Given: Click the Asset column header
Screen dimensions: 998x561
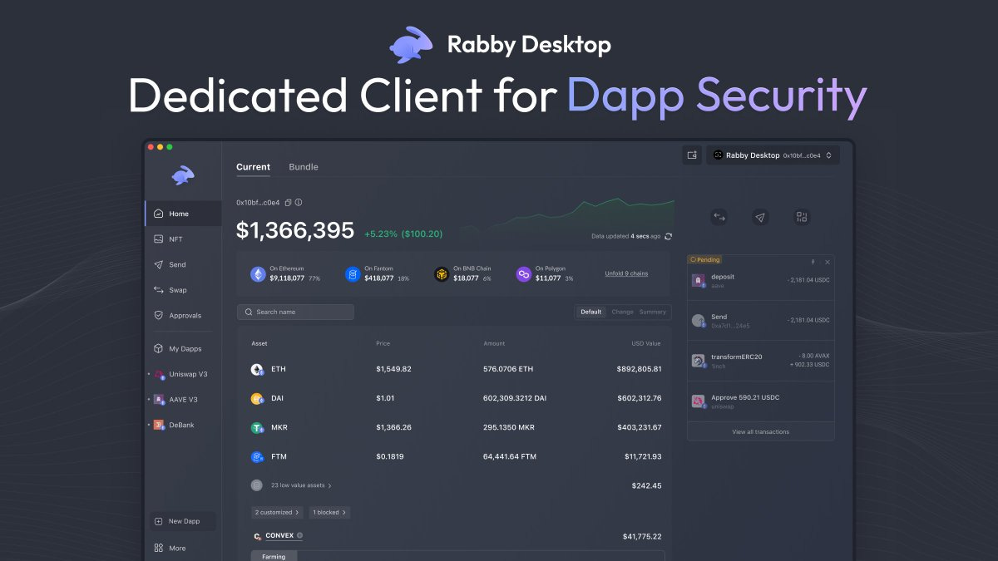Looking at the screenshot, I should [259, 343].
